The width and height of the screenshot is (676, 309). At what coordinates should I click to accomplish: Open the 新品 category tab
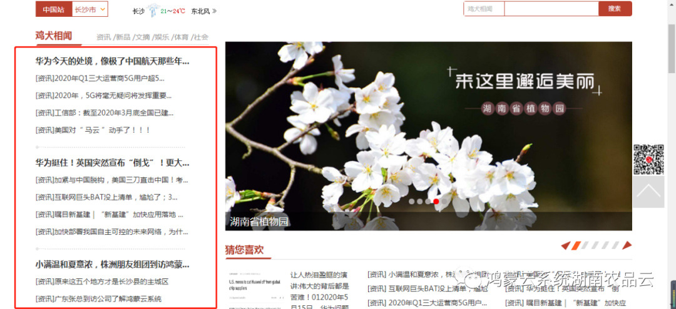coord(123,37)
